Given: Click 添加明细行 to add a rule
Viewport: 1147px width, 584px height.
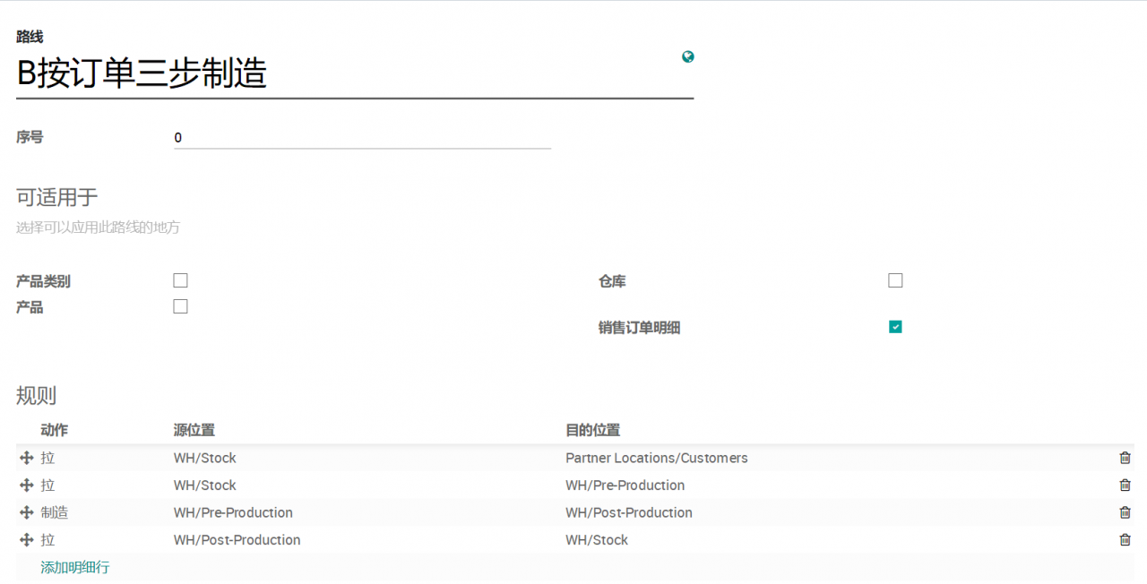Looking at the screenshot, I should point(75,567).
